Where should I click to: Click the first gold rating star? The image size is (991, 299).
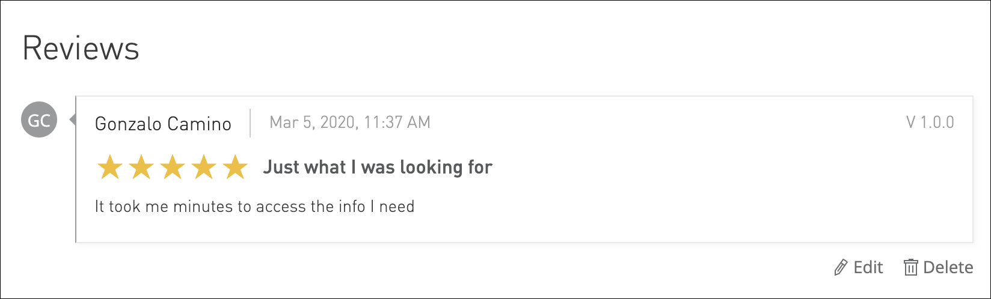tap(109, 168)
